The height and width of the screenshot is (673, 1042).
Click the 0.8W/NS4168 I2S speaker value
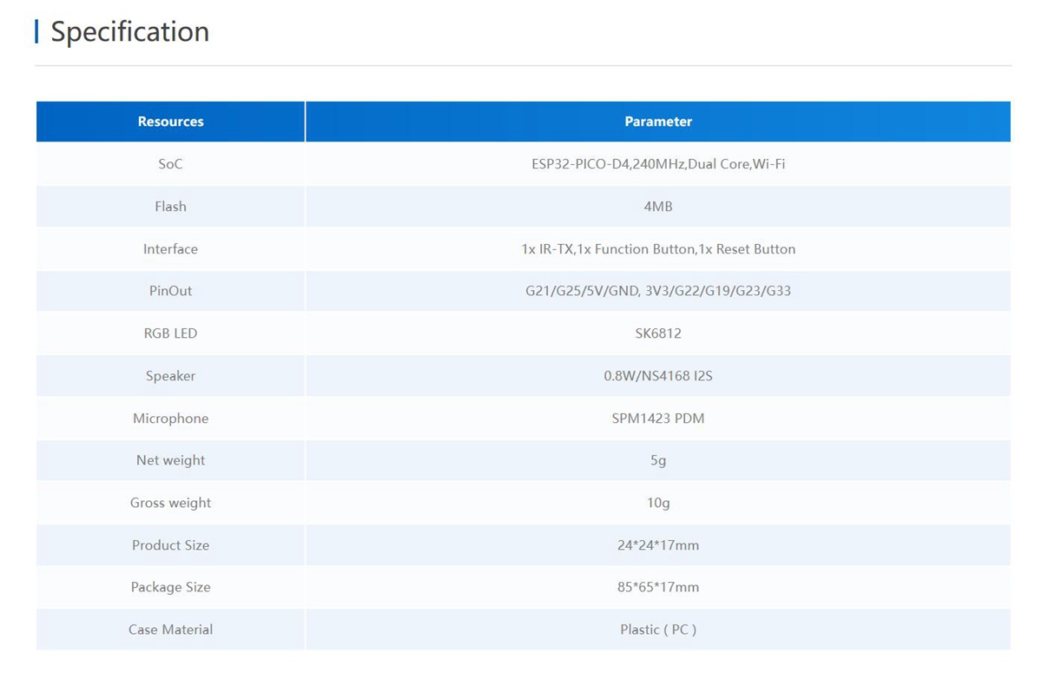pos(658,376)
